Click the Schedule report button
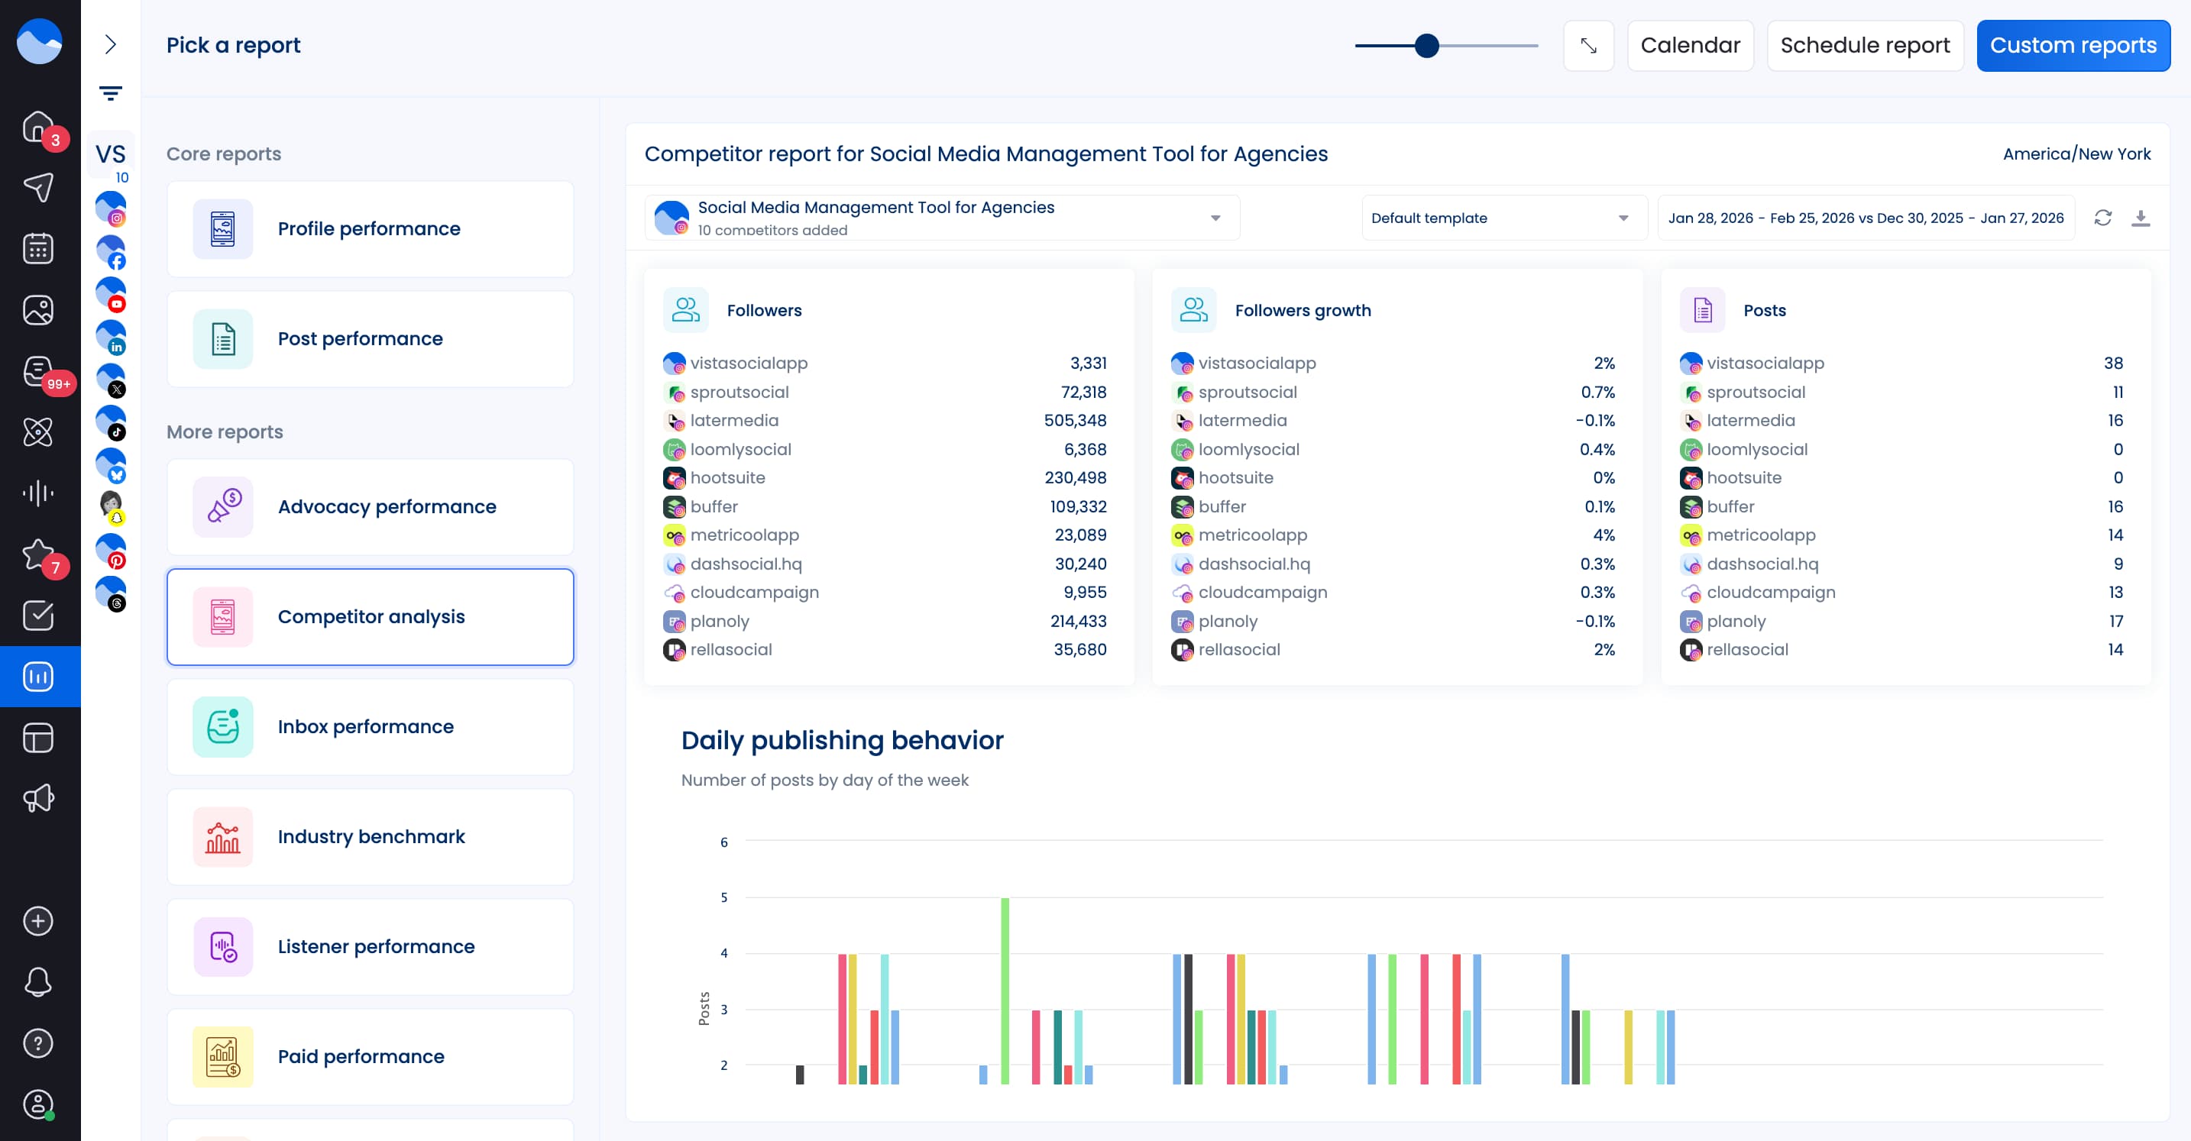Screen dimensions: 2191x1141 point(1866,45)
